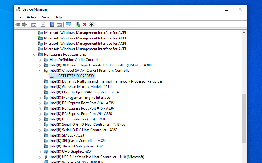
Task: Collapse the SATA/PCIe RST Premium Controller node
Action: 40,71
